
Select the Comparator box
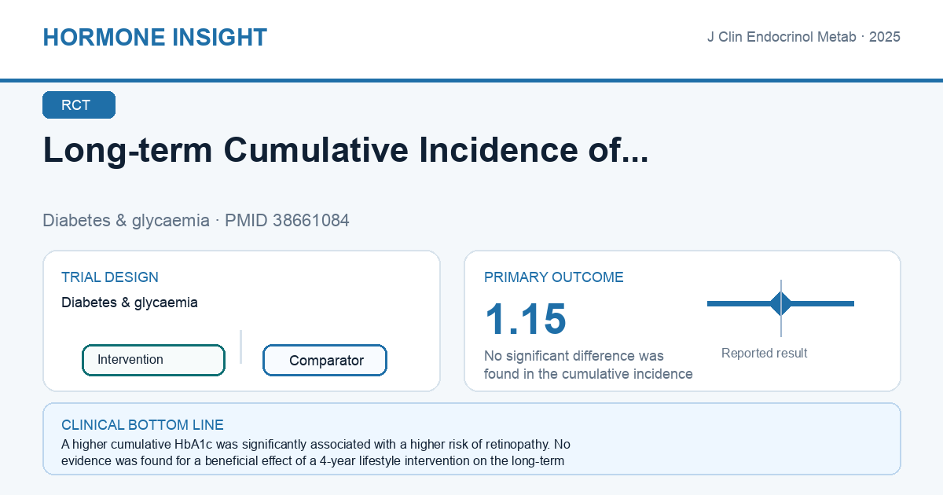coord(325,361)
